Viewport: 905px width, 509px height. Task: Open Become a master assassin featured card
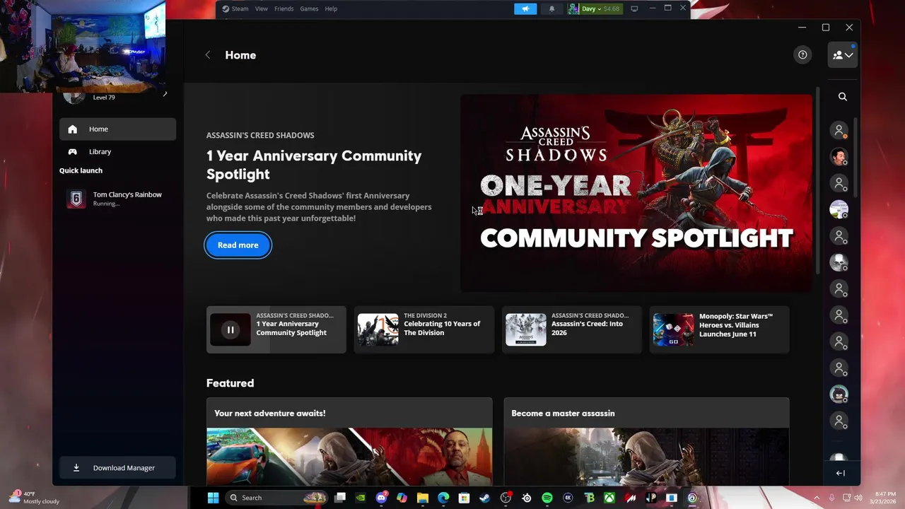click(x=646, y=441)
